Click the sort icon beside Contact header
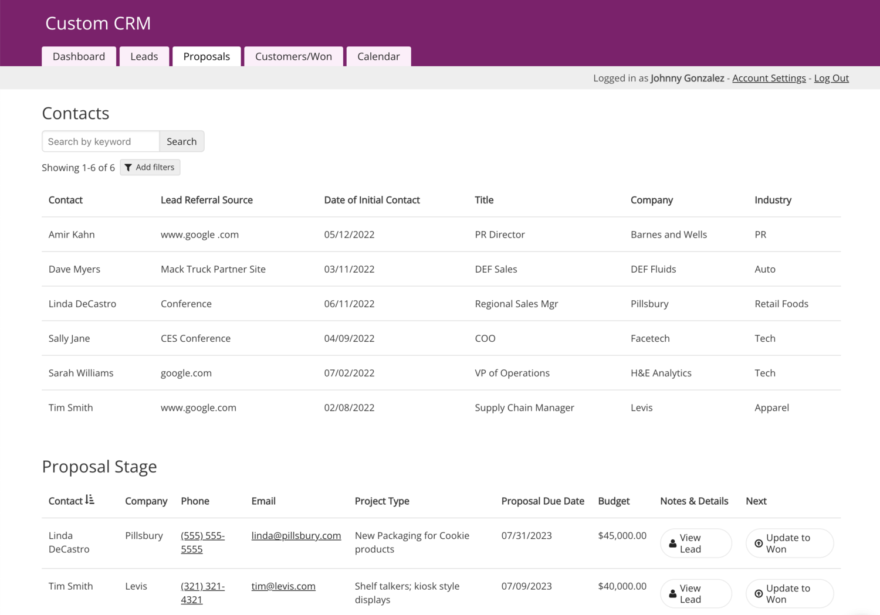880x615 pixels. coord(90,500)
